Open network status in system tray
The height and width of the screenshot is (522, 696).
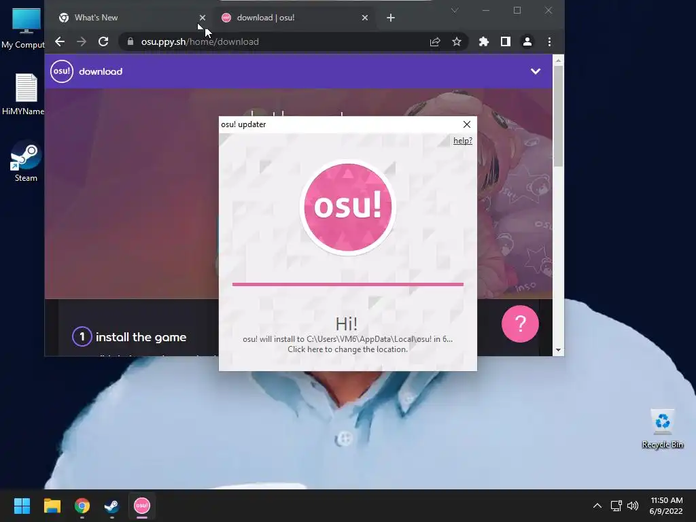coord(616,506)
